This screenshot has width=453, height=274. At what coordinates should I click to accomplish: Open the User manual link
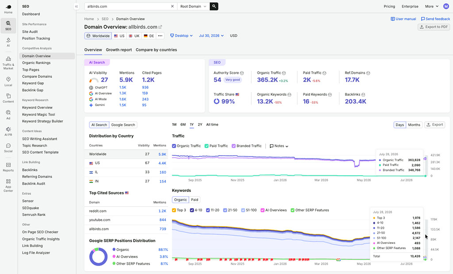pyautogui.click(x=403, y=19)
